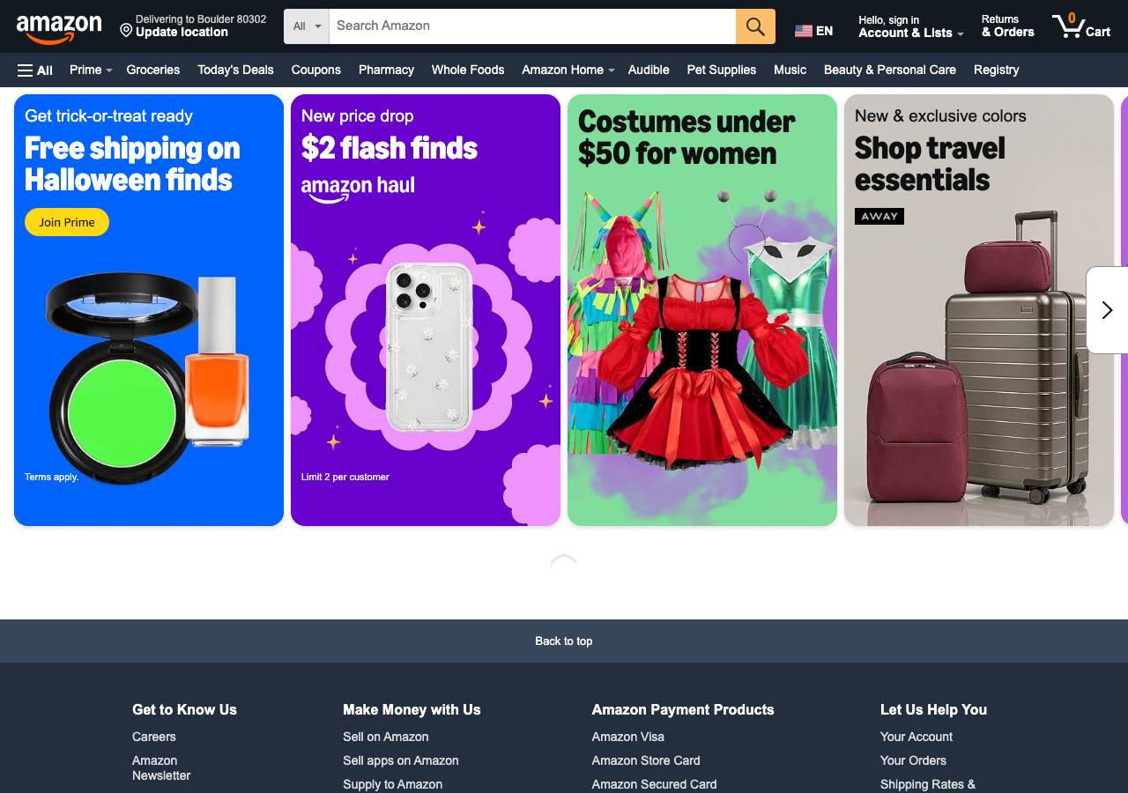This screenshot has width=1128, height=793.
Task: Click Back to top bar
Action: (x=564, y=641)
